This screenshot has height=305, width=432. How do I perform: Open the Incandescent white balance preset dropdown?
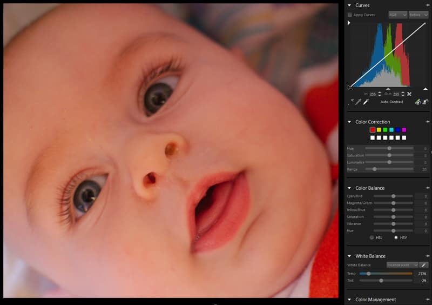[402, 265]
